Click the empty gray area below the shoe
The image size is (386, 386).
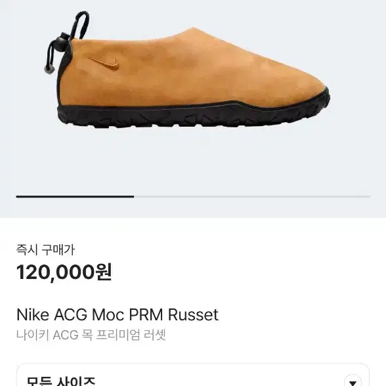coord(193,163)
